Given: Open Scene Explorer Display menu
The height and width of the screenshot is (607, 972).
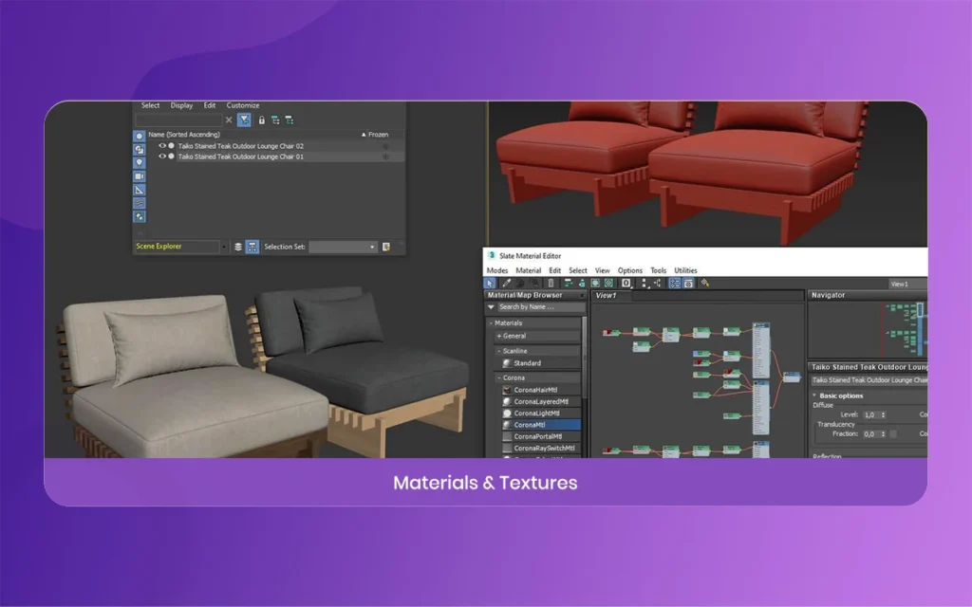Looking at the screenshot, I should [181, 106].
